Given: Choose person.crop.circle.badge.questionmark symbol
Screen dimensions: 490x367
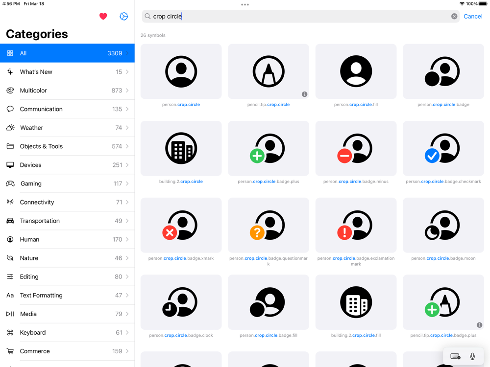Looking at the screenshot, I should (268, 225).
